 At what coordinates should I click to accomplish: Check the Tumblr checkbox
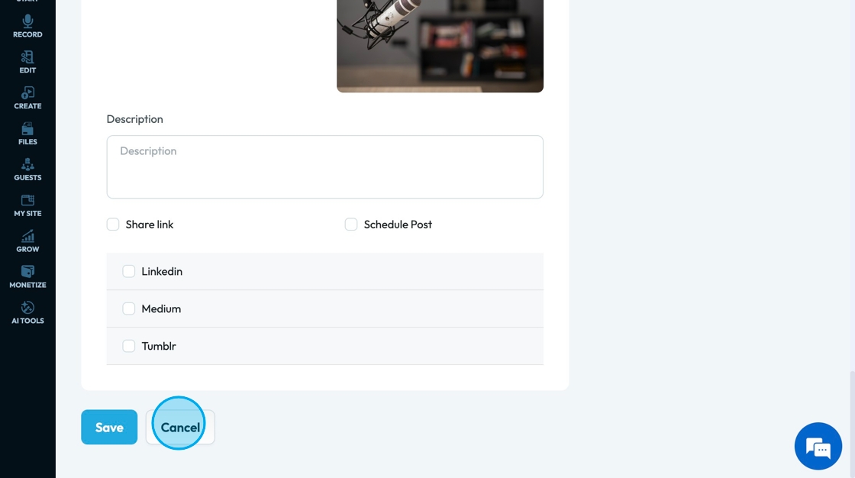coord(129,346)
